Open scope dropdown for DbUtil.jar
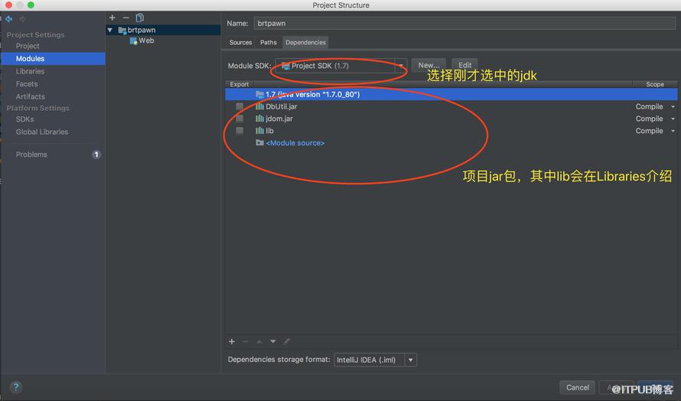This screenshot has height=401, width=681. click(673, 106)
